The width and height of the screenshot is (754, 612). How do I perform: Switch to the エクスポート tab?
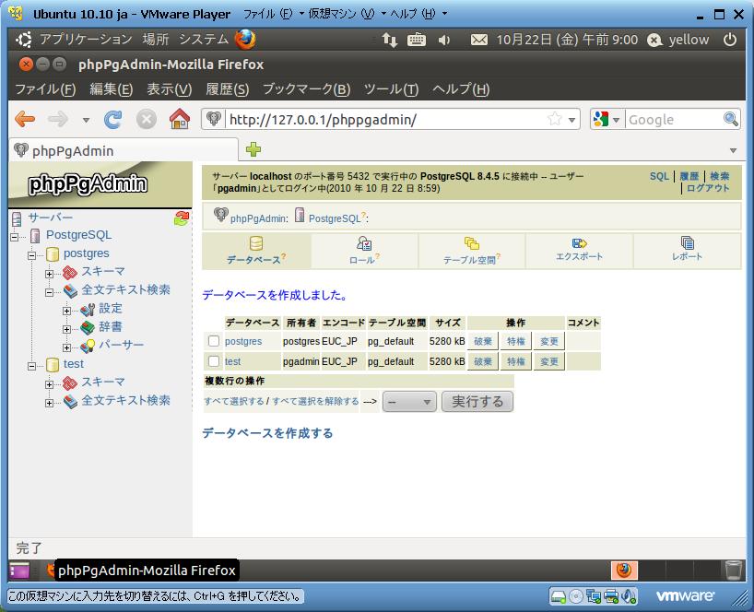pyautogui.click(x=580, y=251)
